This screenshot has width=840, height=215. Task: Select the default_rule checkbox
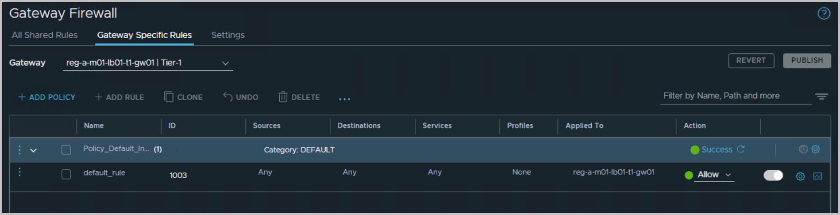66,174
